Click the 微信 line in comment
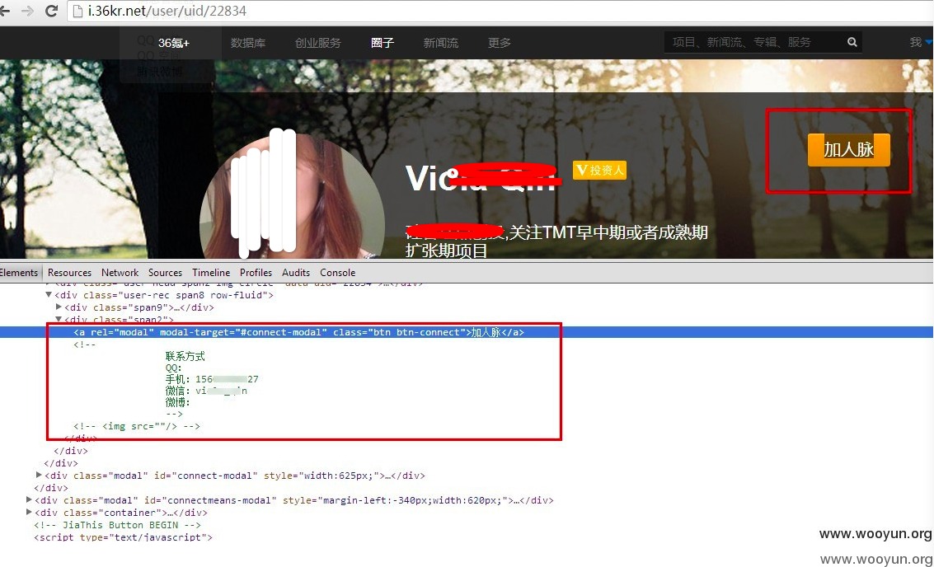The width and height of the screenshot is (934, 567). tap(206, 391)
